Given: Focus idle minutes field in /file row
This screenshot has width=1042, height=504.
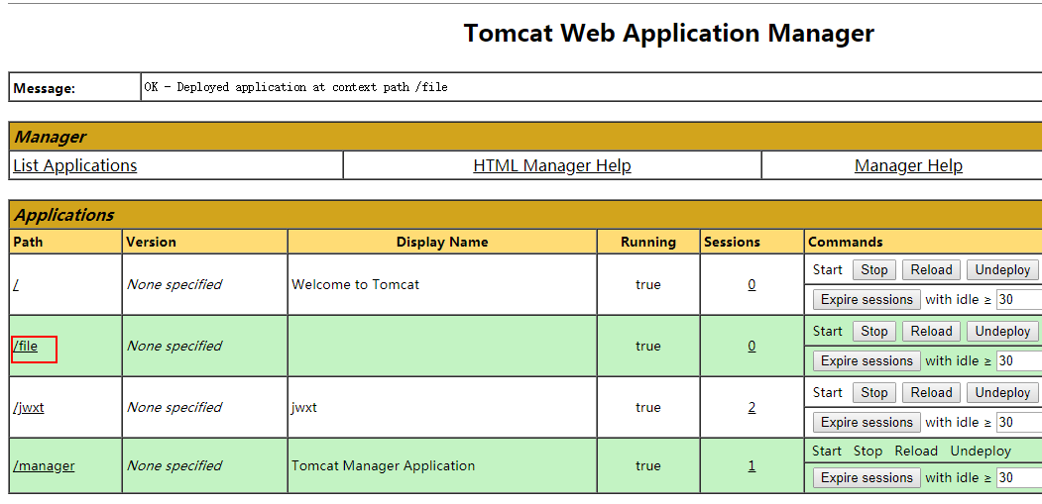Looking at the screenshot, I should (x=1019, y=360).
